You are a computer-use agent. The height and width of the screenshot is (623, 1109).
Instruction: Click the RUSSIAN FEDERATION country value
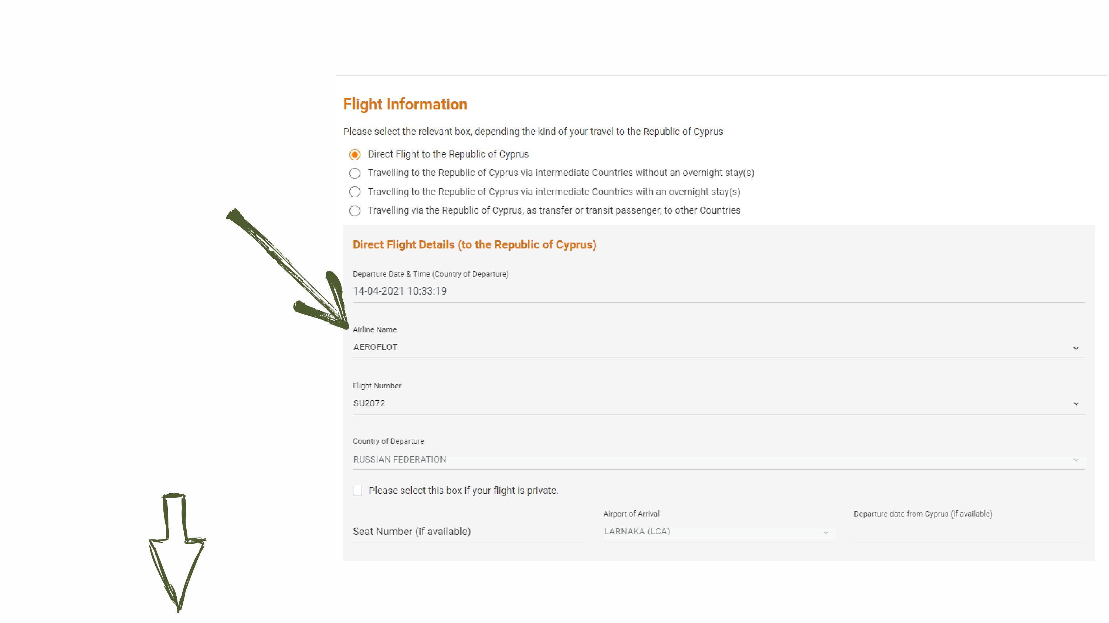point(400,459)
